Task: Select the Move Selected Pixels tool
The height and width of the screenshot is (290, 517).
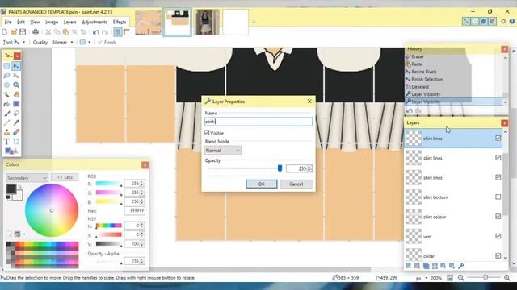Action: tap(16, 66)
